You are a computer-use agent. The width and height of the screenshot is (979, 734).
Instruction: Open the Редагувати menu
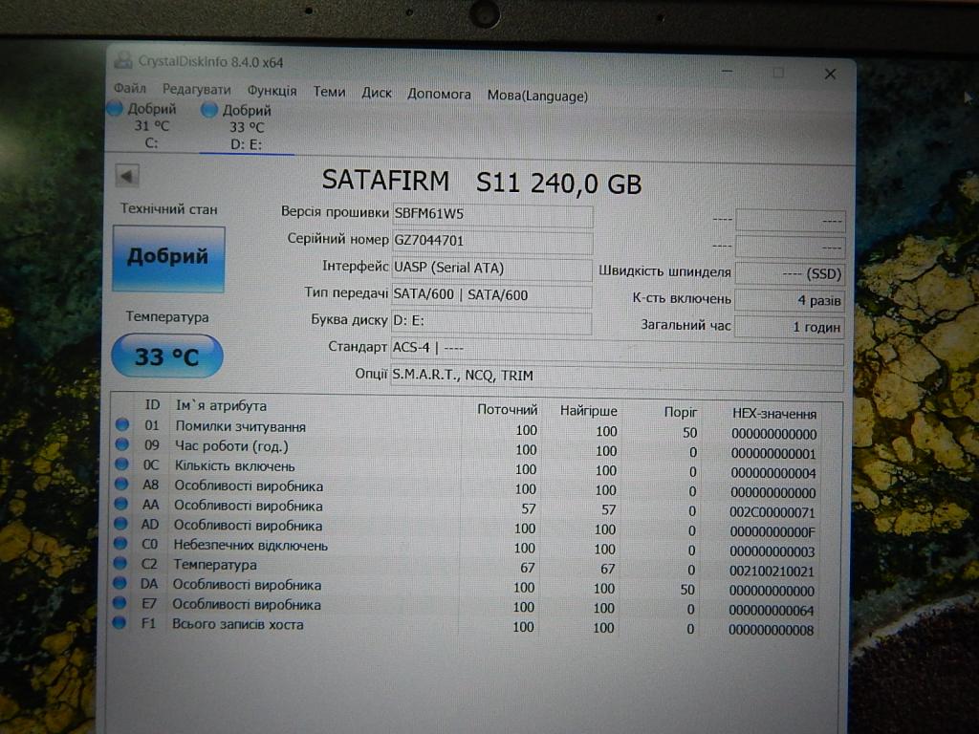(197, 90)
